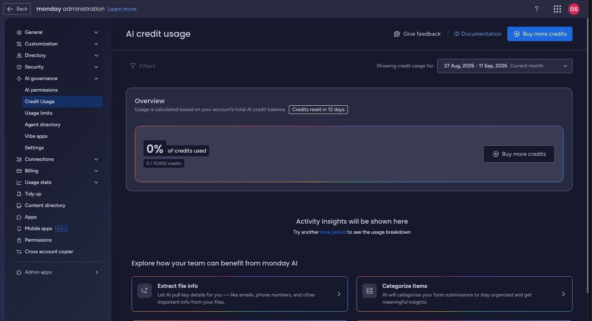
Task: Expand the Billing section chevron
Action: 96,171
